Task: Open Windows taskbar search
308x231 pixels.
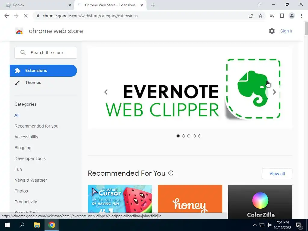Action: click(22, 225)
